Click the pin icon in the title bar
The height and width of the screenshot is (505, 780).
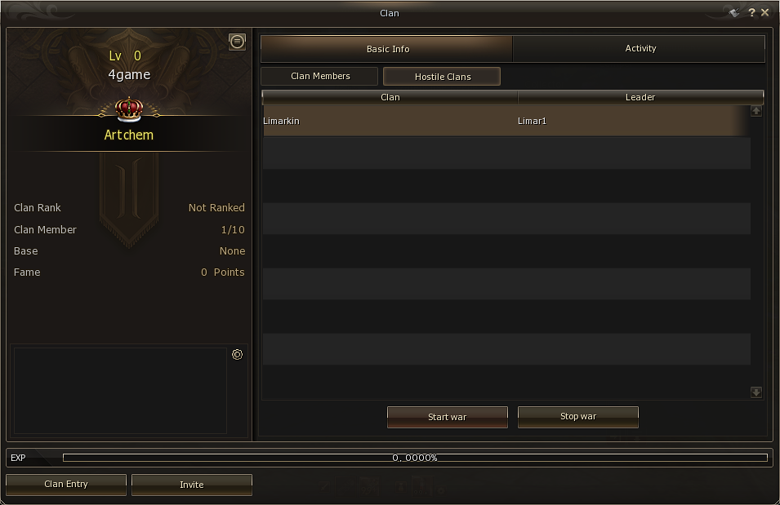pos(733,13)
